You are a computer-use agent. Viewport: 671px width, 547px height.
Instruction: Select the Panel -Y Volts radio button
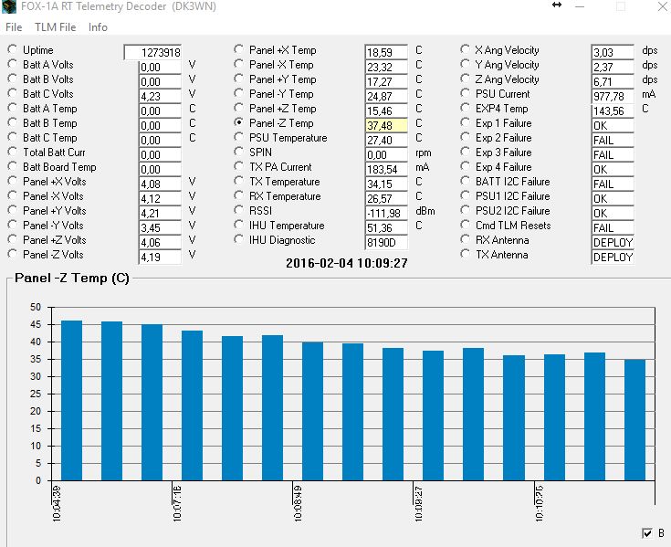coord(13,225)
